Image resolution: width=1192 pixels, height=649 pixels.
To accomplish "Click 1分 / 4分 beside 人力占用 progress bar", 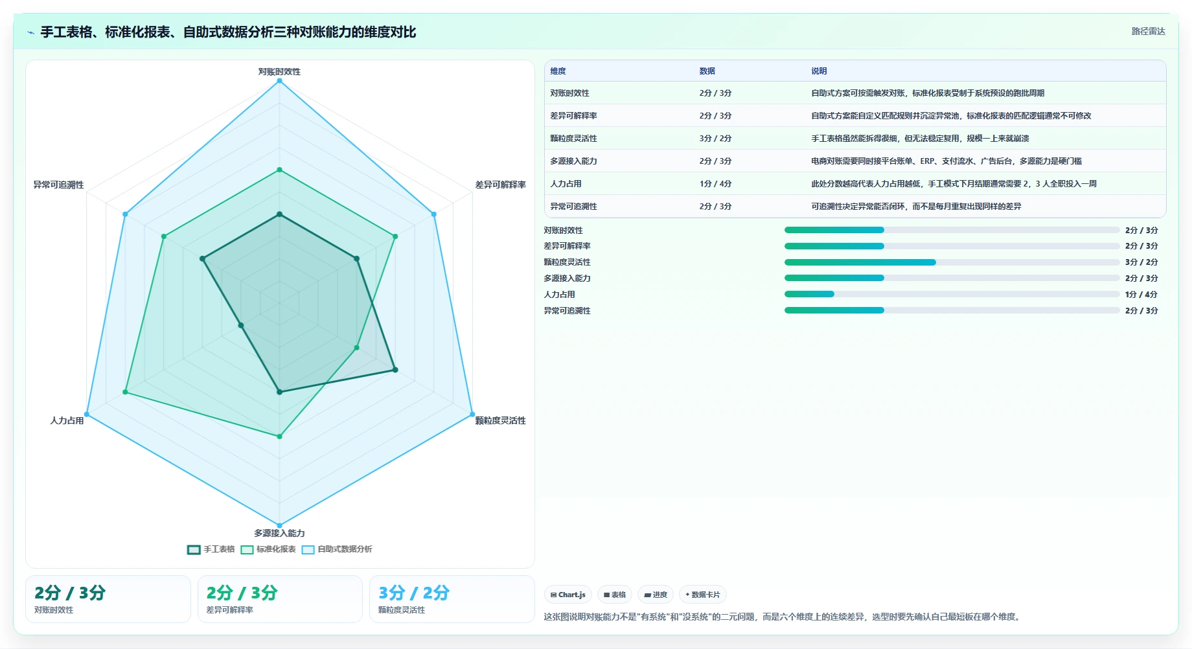I will (x=1141, y=295).
